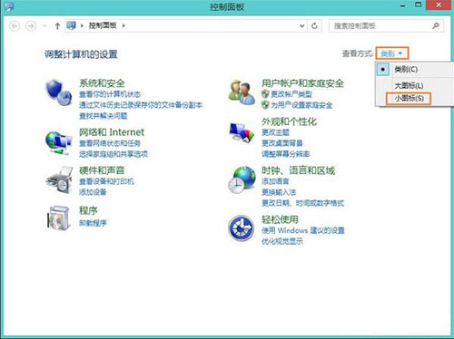
Task: Choose 类别(C) label in view menu
Action: [406, 70]
